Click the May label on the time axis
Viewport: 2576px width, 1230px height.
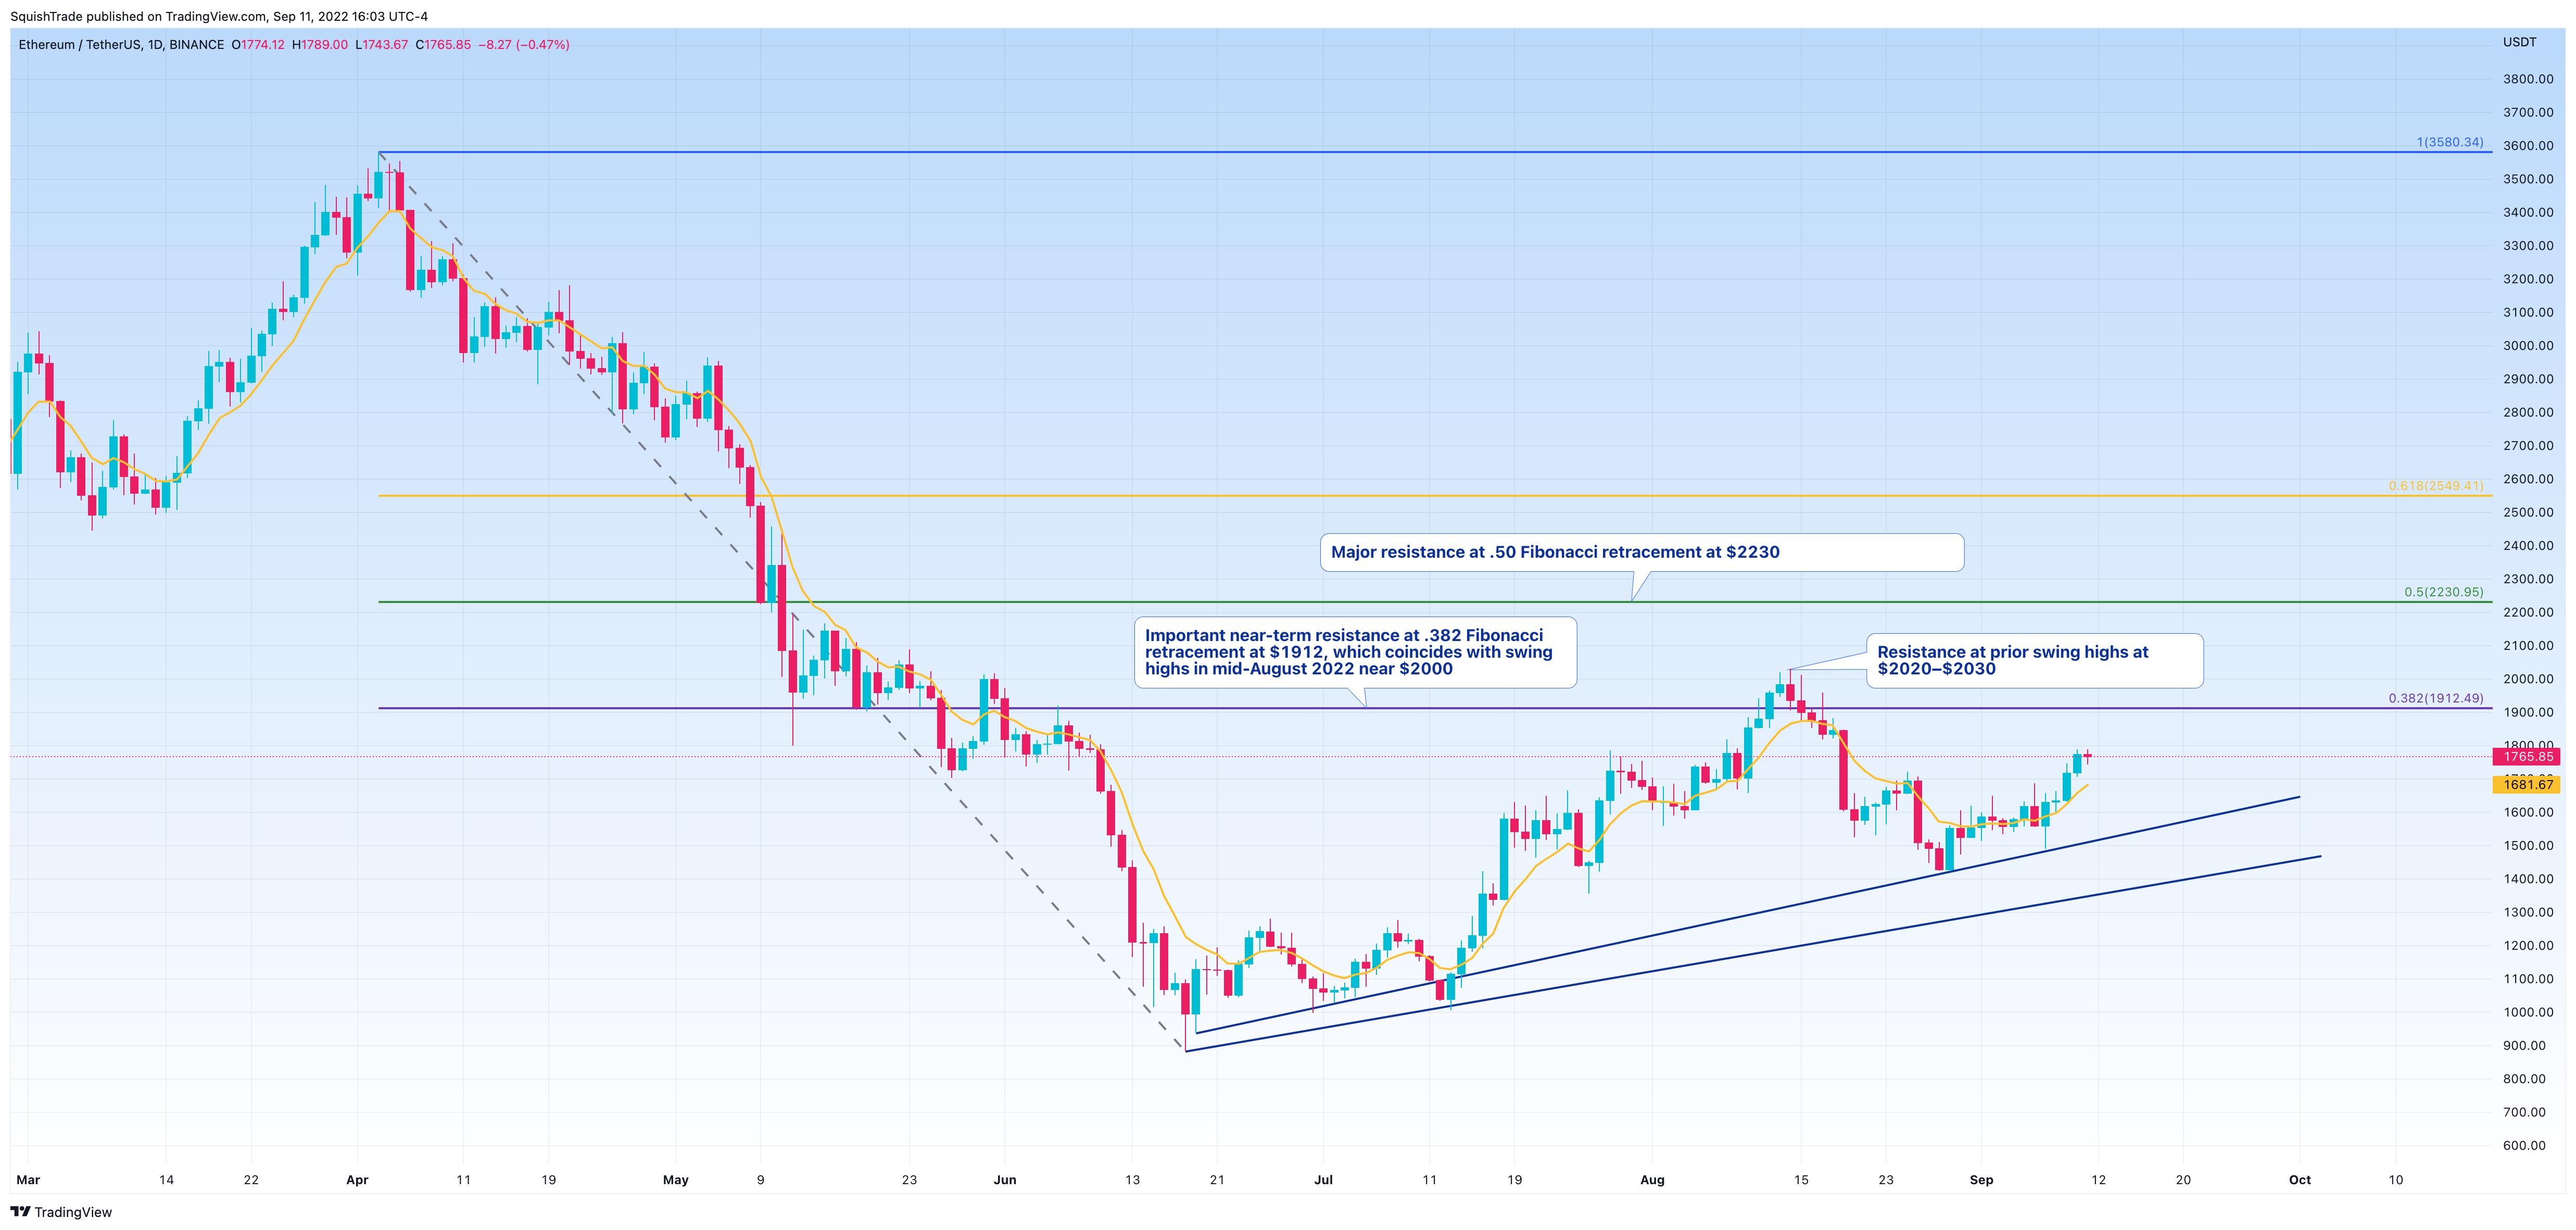point(676,1180)
